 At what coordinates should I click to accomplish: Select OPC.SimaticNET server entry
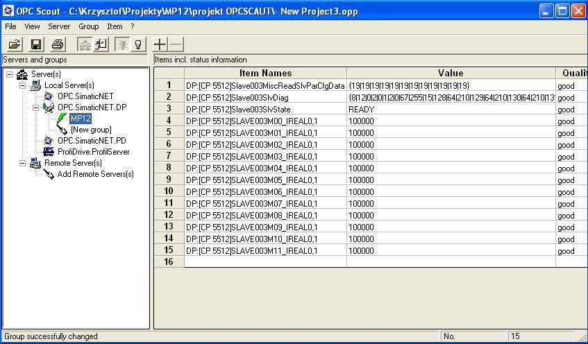tap(85, 96)
